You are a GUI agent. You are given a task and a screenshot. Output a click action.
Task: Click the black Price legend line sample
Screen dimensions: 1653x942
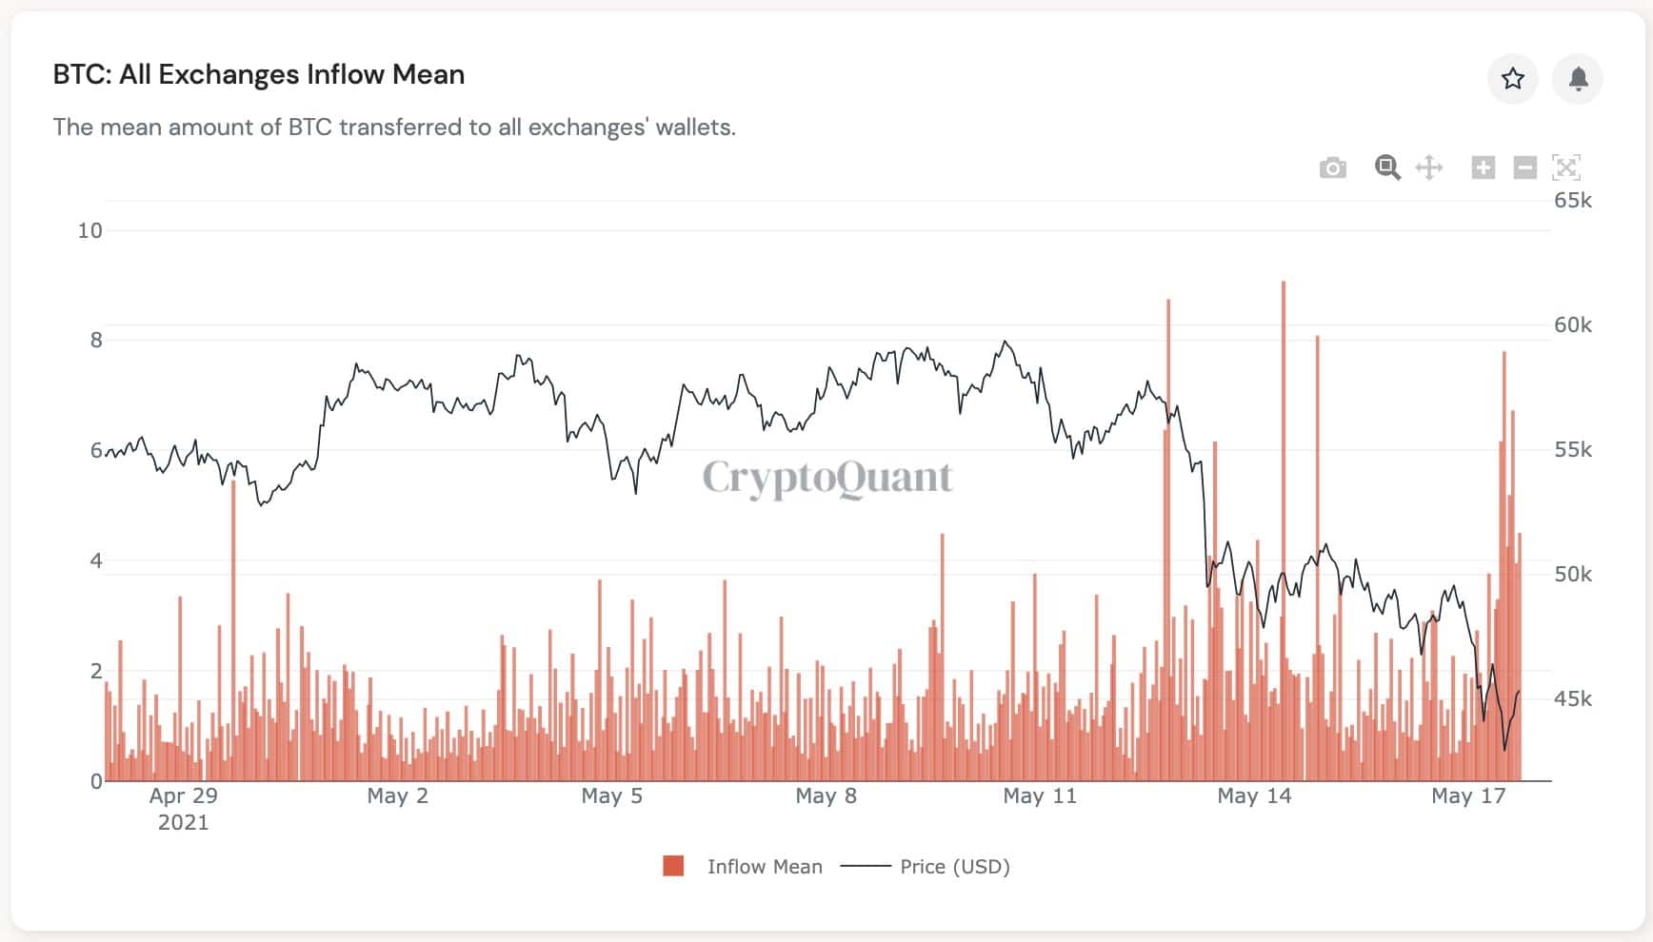(866, 867)
